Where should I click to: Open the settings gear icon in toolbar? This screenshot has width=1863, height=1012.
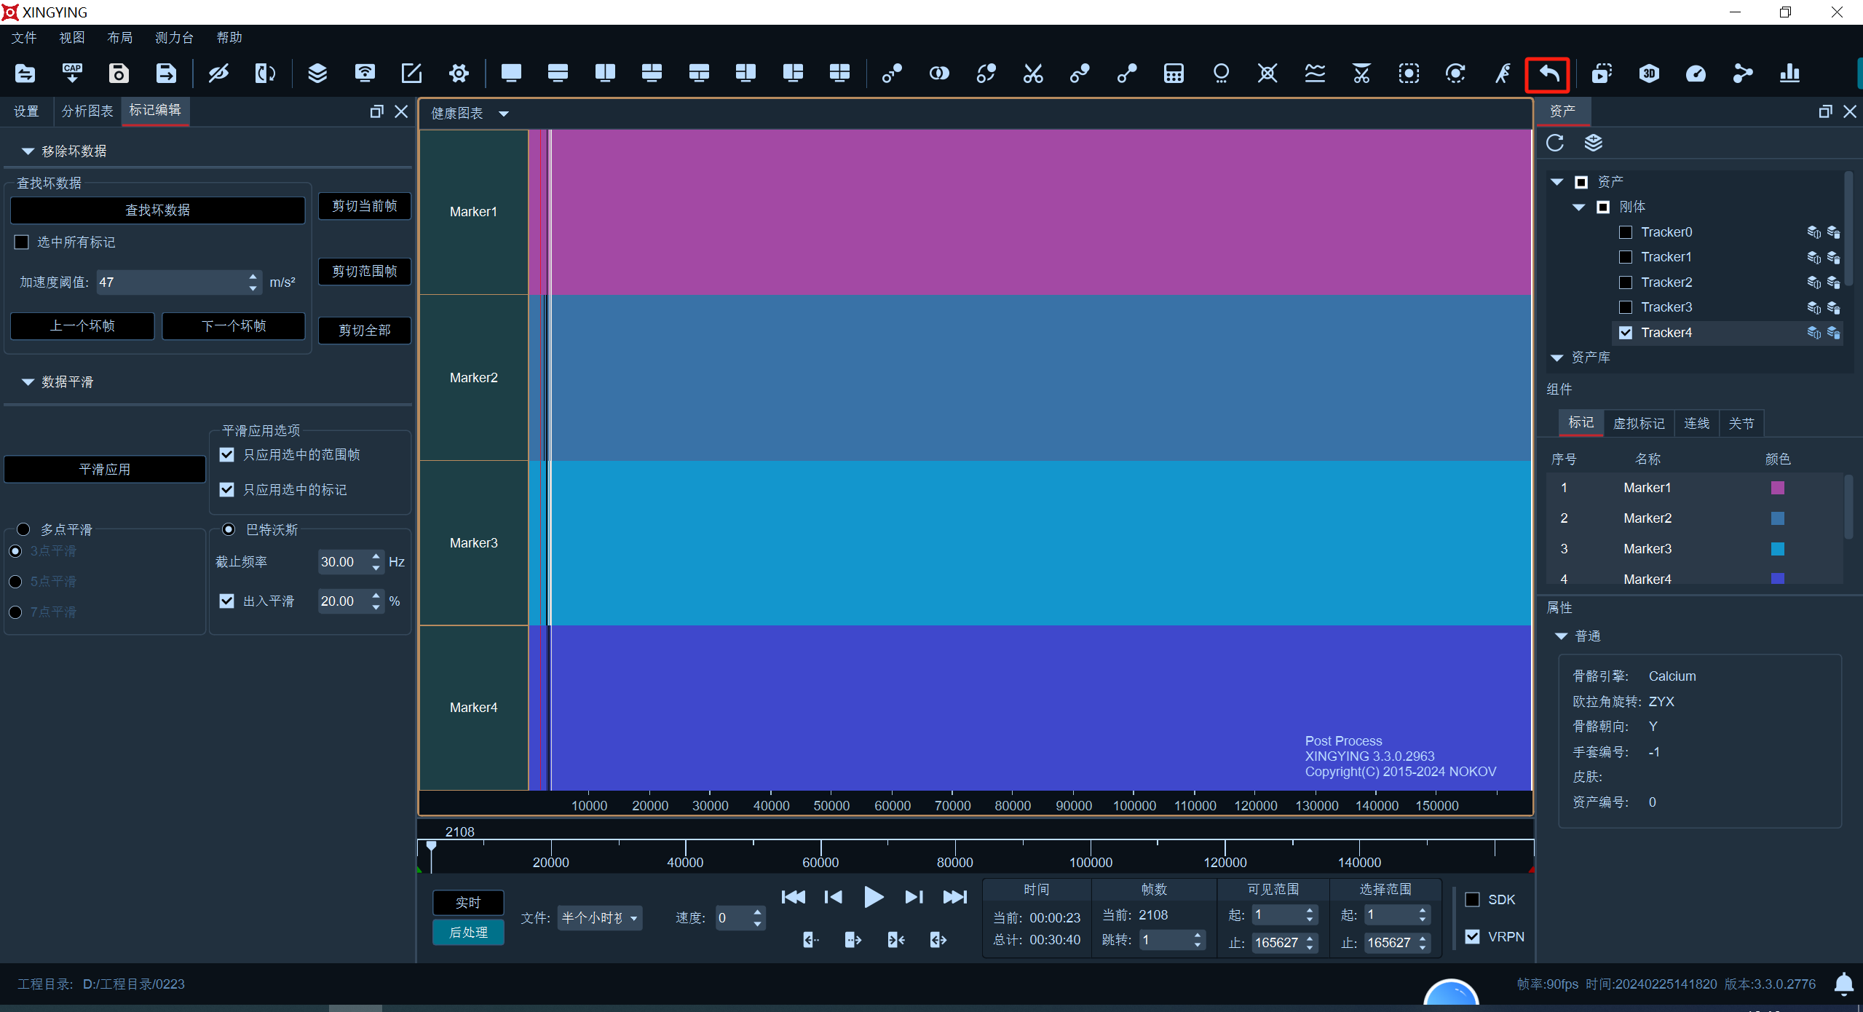point(459,74)
